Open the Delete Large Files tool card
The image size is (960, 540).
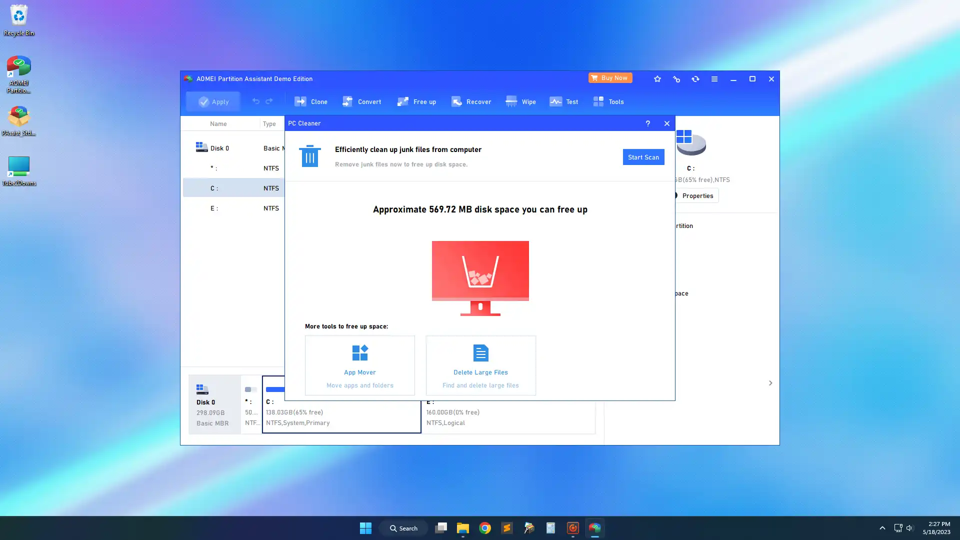point(480,365)
